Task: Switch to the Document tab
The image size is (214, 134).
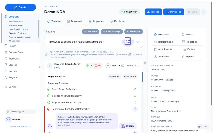Action: click(x=74, y=21)
